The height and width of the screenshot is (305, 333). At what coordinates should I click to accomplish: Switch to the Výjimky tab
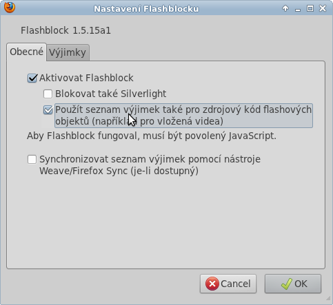(x=68, y=52)
